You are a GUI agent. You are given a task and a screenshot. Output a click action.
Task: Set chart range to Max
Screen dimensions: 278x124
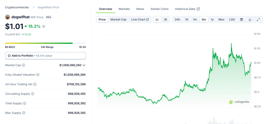[221, 20]
